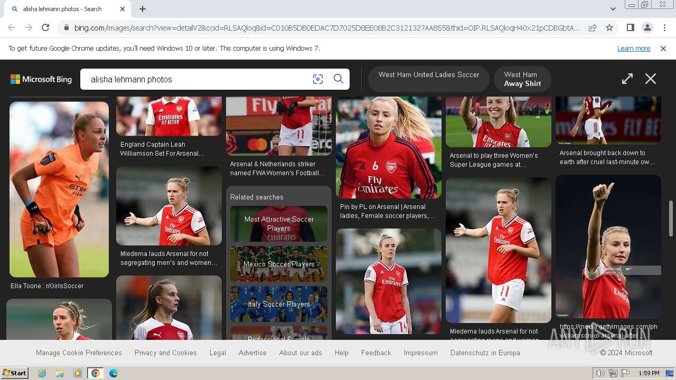The image size is (676, 380).
Task: Open Pin by PL on Arsenal caption
Action: click(x=388, y=211)
